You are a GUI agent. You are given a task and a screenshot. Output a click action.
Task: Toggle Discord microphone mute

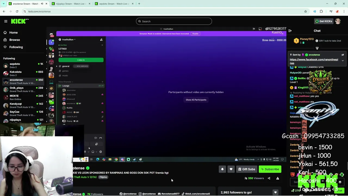point(85,152)
